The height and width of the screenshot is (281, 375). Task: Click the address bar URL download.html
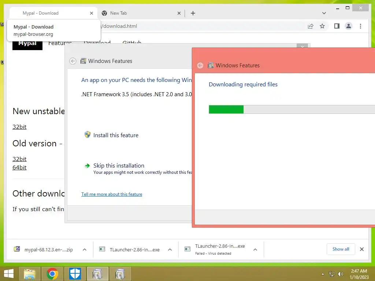[x=119, y=26]
